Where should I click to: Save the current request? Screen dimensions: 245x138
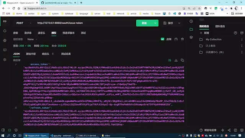click(168, 23)
